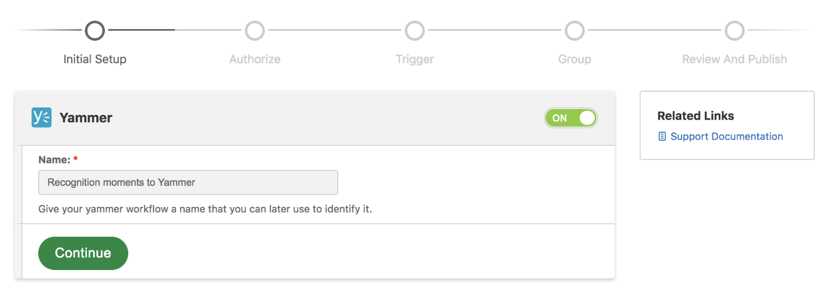Click the Related Links heading
Viewport: 827px width, 305px height.
tap(696, 116)
